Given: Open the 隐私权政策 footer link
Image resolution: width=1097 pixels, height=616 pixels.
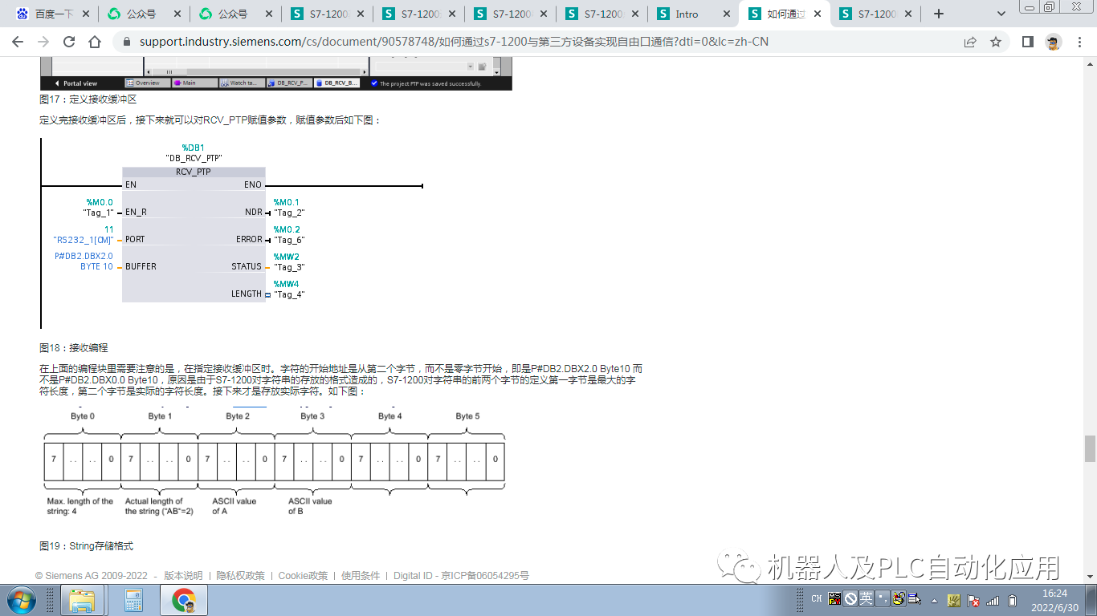Looking at the screenshot, I should (x=241, y=575).
